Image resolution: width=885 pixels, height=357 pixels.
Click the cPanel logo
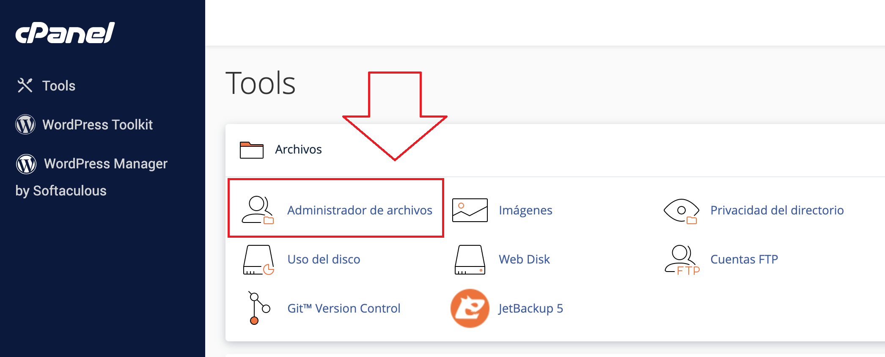click(x=65, y=33)
